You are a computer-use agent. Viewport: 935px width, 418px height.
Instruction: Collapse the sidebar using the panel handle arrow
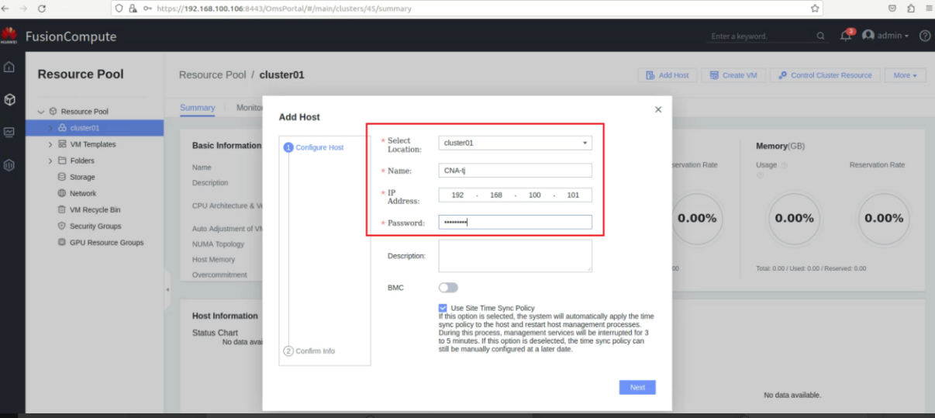167,289
